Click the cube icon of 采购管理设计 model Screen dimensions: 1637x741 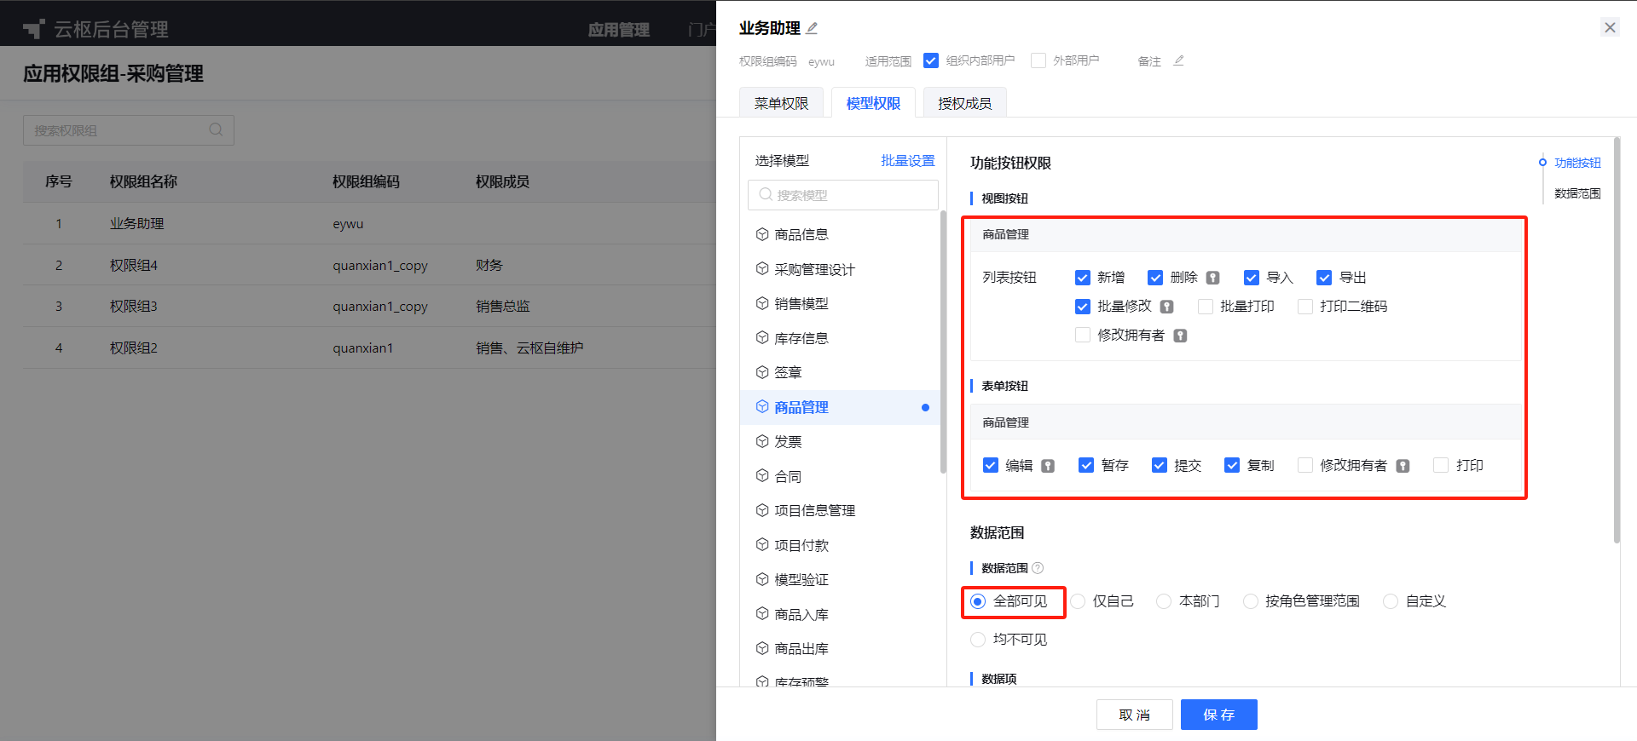click(x=762, y=269)
